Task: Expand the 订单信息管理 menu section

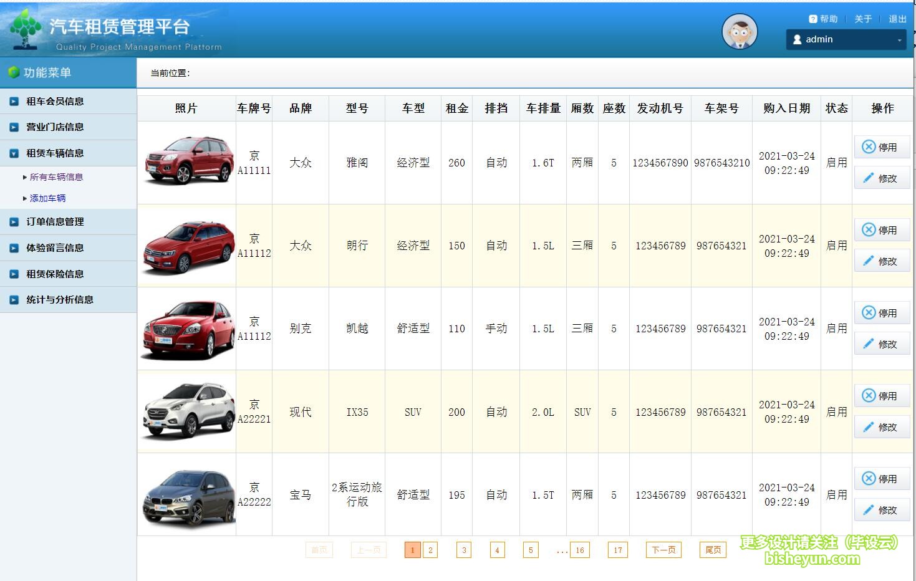Action: (x=55, y=222)
